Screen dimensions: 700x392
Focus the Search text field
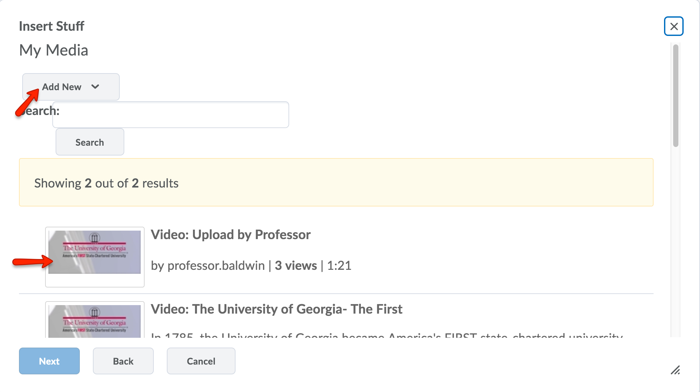[170, 115]
